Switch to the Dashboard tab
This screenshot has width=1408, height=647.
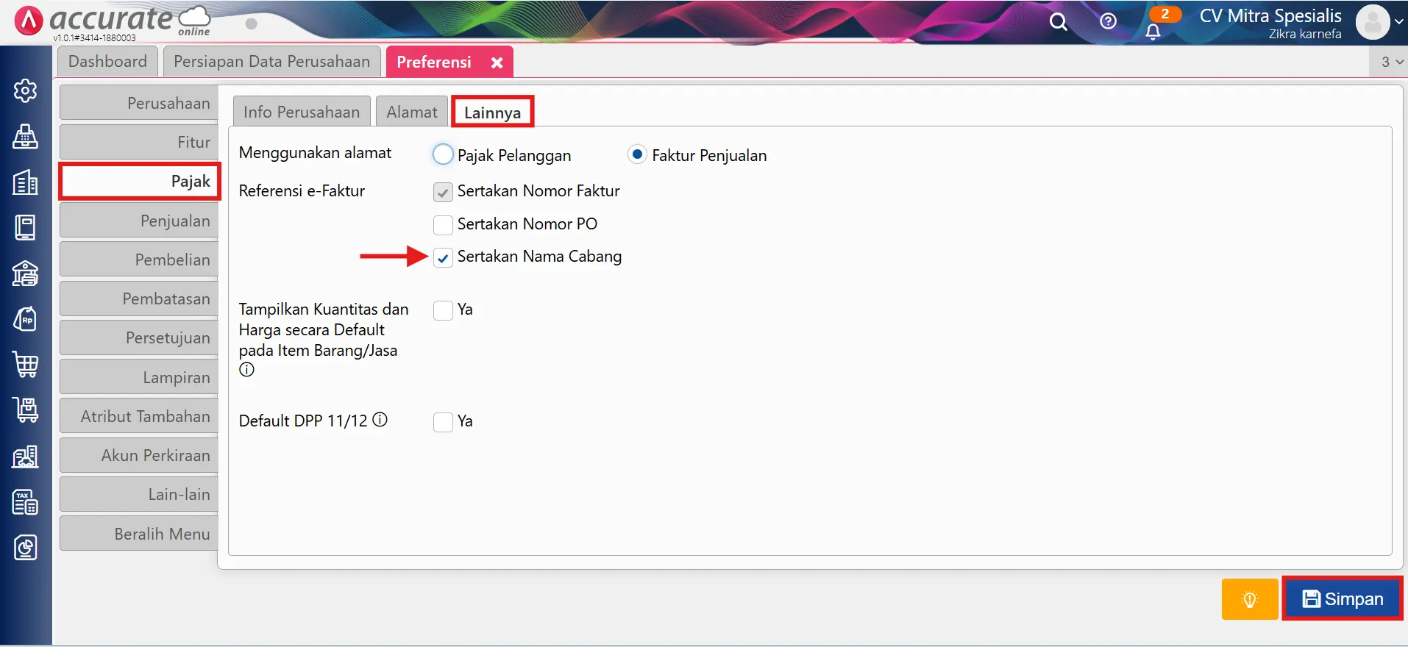click(107, 62)
